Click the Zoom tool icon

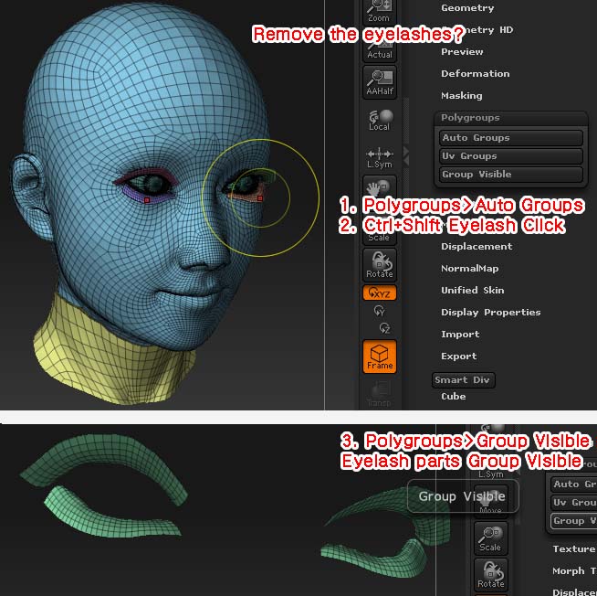[379, 12]
